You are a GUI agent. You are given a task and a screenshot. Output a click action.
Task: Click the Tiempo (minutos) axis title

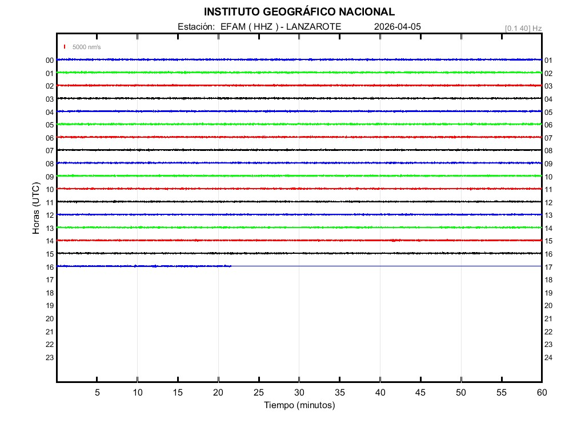coord(299,405)
